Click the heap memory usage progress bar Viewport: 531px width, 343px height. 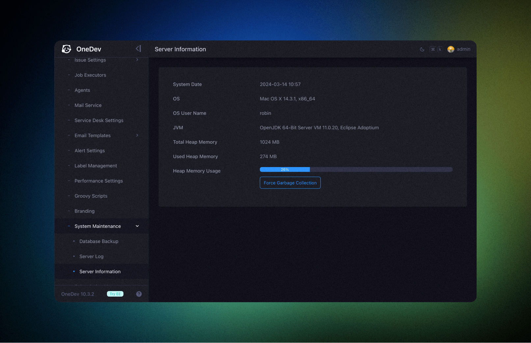pyautogui.click(x=356, y=170)
